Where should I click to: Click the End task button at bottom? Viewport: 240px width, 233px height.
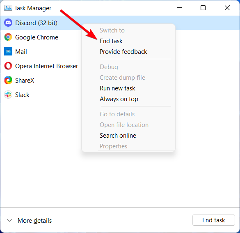(213, 220)
